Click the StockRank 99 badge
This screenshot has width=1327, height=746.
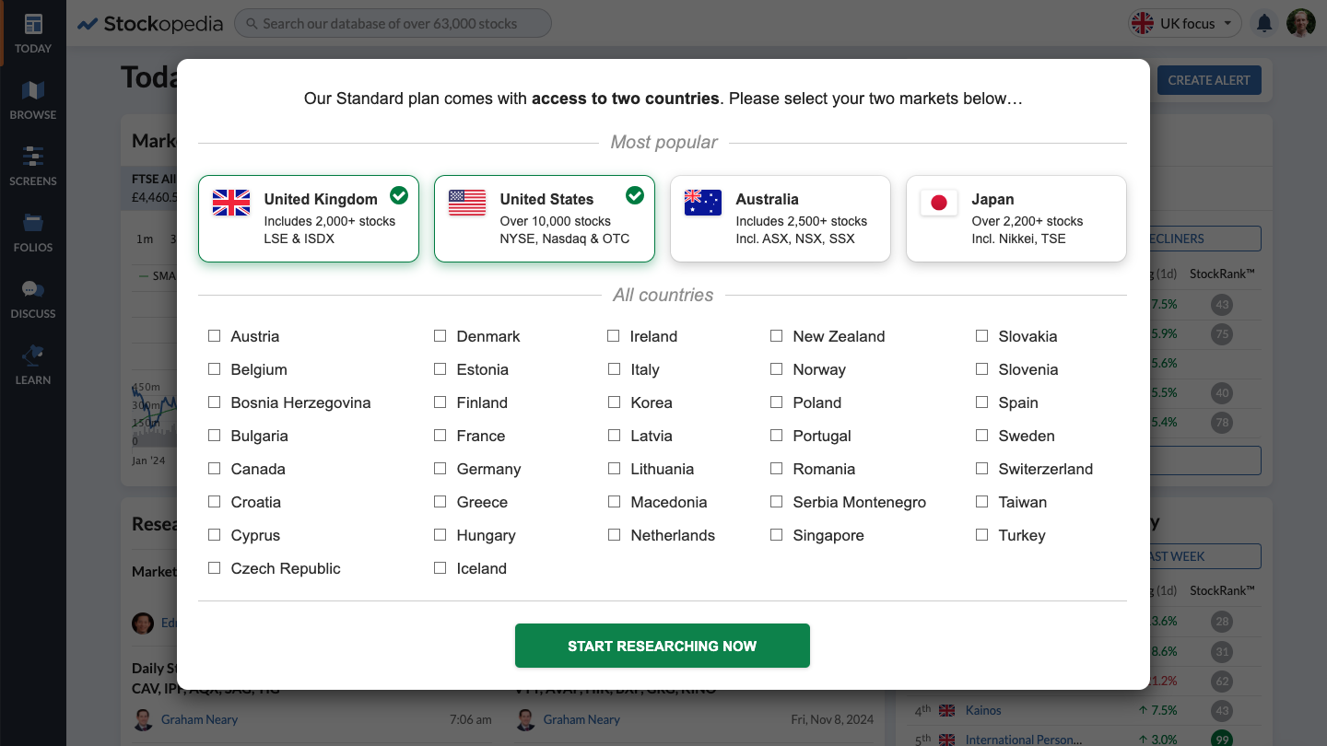1222,740
